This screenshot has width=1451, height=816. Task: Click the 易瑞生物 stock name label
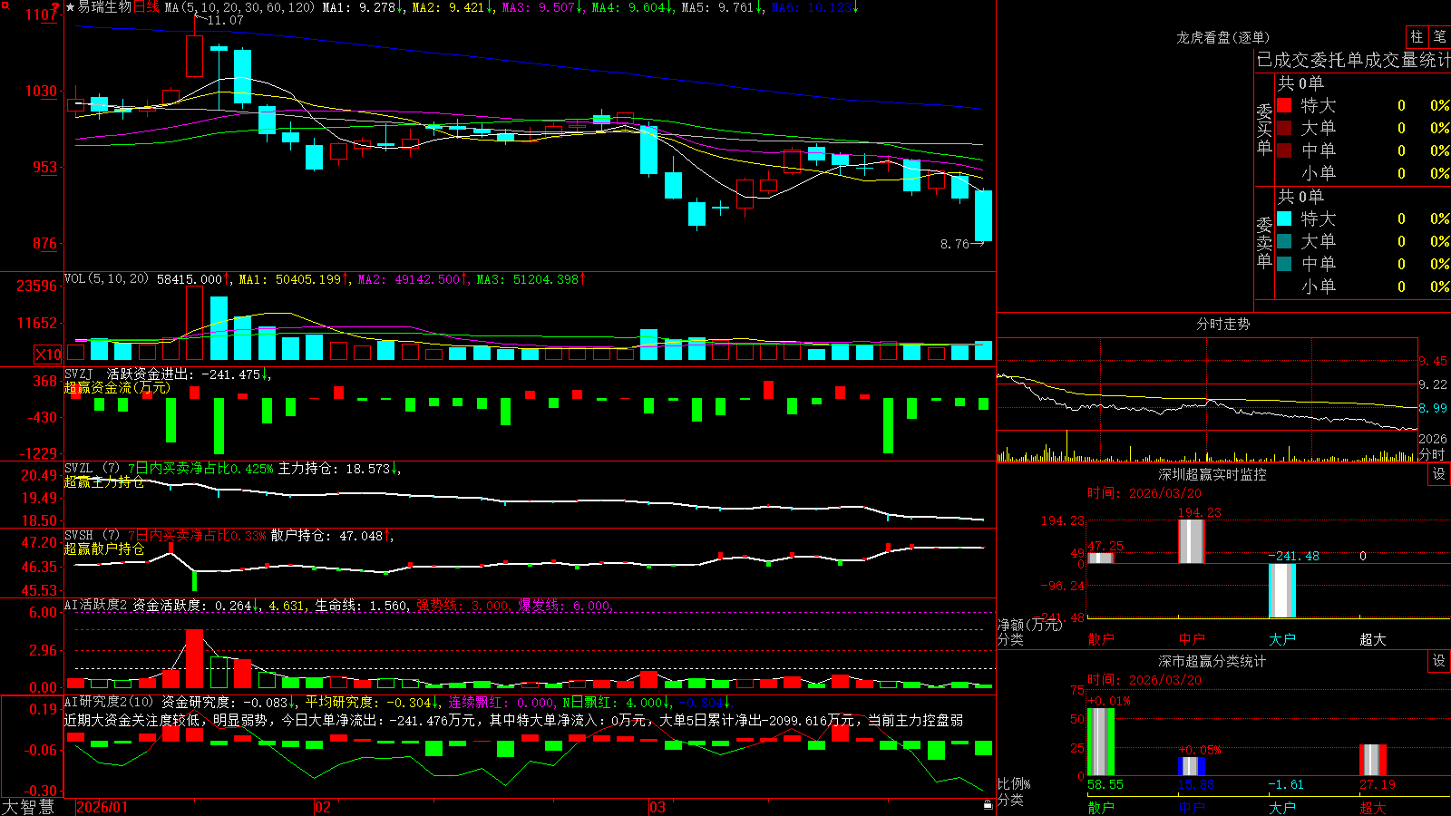pos(104,7)
